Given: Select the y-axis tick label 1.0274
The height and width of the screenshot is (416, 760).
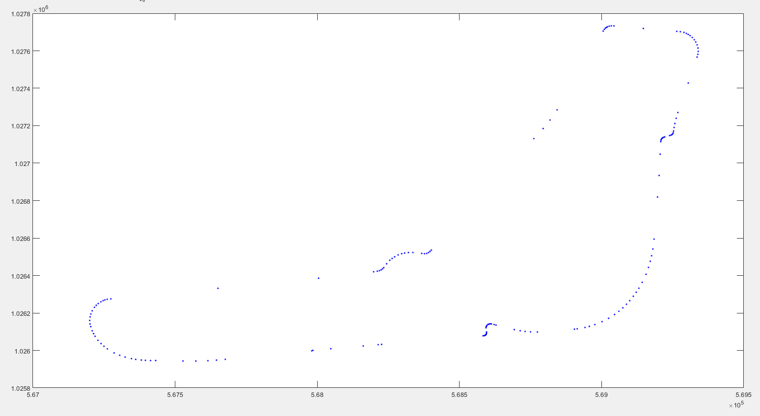Looking at the screenshot, I should point(21,89).
